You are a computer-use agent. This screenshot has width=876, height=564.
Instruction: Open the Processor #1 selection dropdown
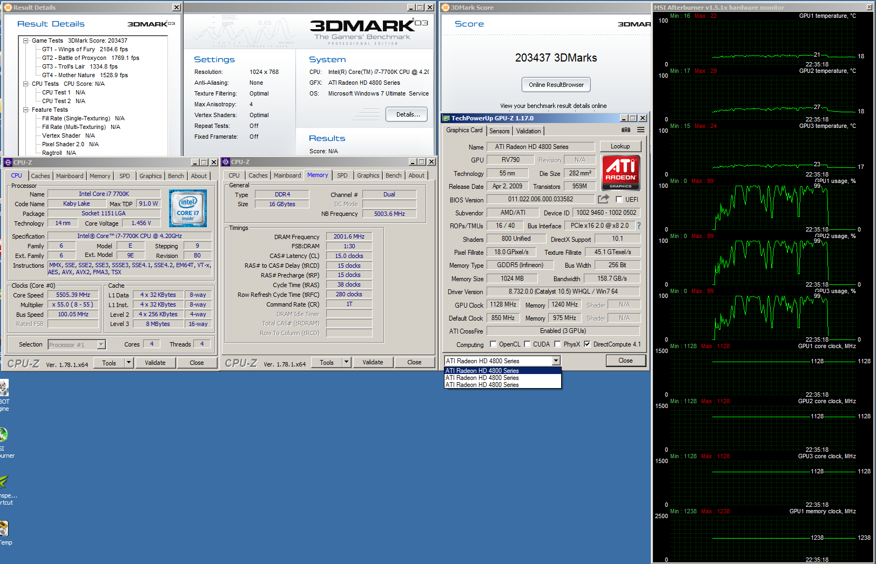101,344
